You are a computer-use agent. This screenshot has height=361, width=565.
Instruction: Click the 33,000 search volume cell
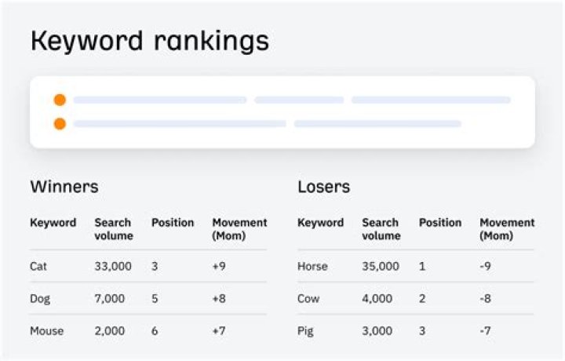(114, 266)
